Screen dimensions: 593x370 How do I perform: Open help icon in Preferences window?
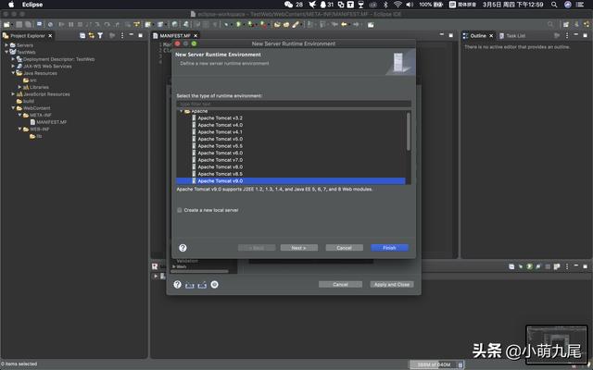click(177, 284)
